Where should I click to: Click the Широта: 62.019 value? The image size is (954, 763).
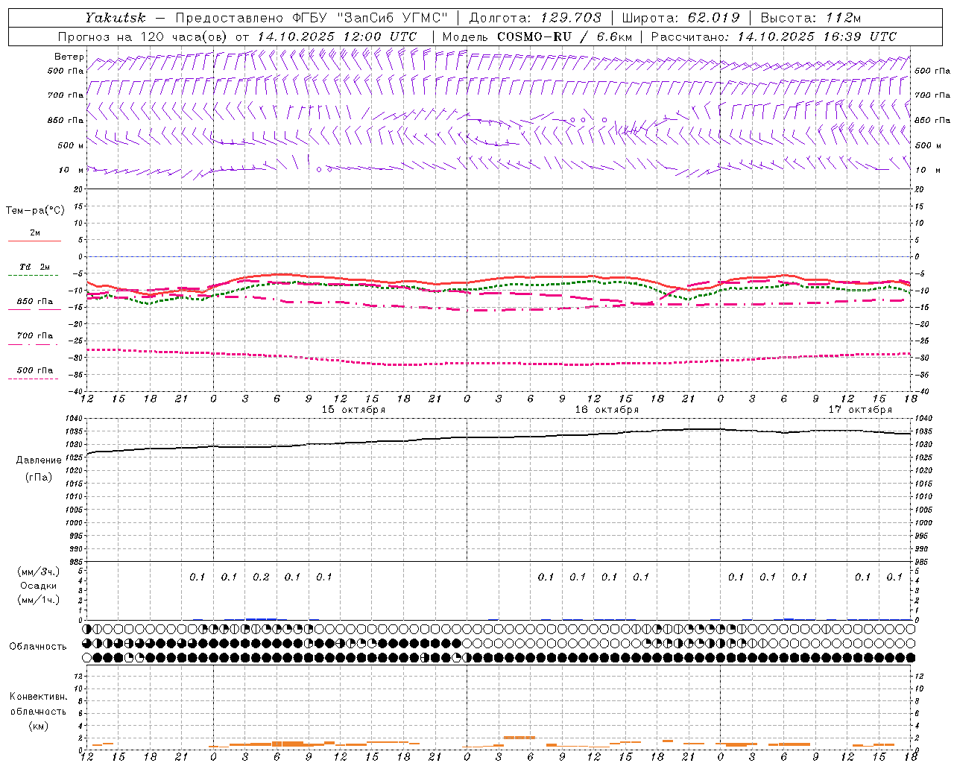(x=680, y=18)
